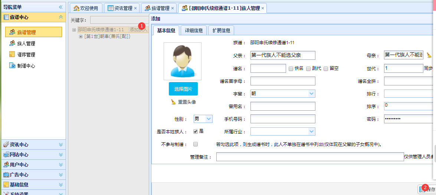Click the 曾用名 input field
This screenshot has width=436, height=195.
point(283,106)
